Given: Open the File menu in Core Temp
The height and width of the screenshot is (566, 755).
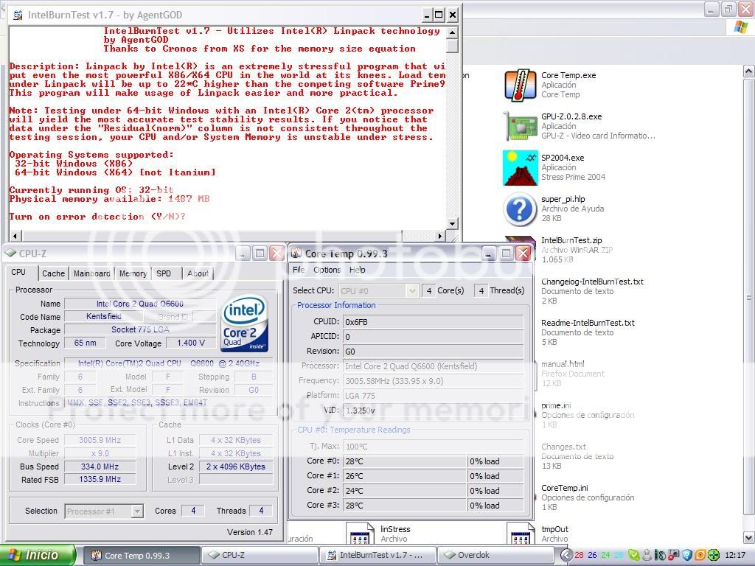Looking at the screenshot, I should (299, 270).
